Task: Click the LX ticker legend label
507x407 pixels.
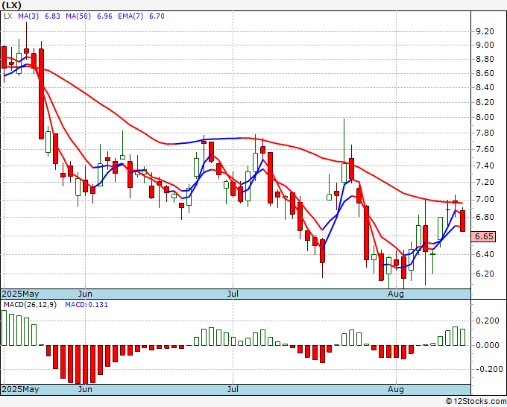Action: click(8, 16)
